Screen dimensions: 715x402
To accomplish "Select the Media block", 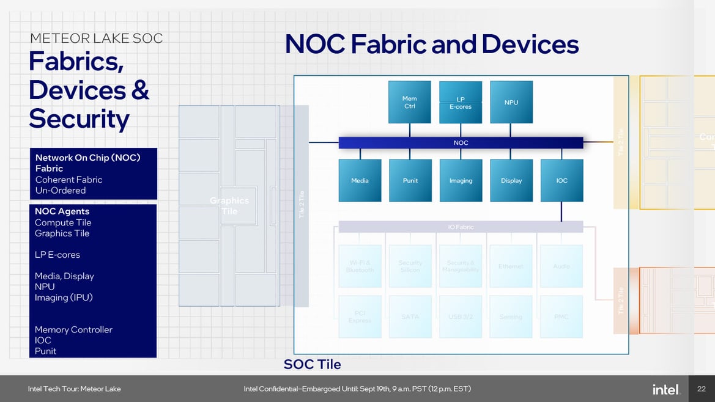I will [360, 180].
